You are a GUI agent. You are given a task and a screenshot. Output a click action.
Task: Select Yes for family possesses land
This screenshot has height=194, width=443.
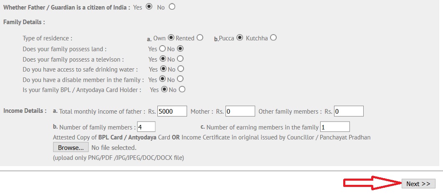162,48
